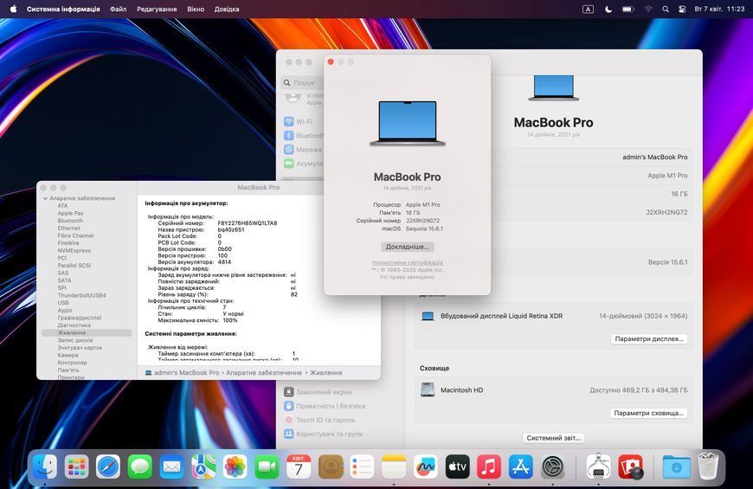
Task: Open Music app in the Dock
Action: coord(489,466)
